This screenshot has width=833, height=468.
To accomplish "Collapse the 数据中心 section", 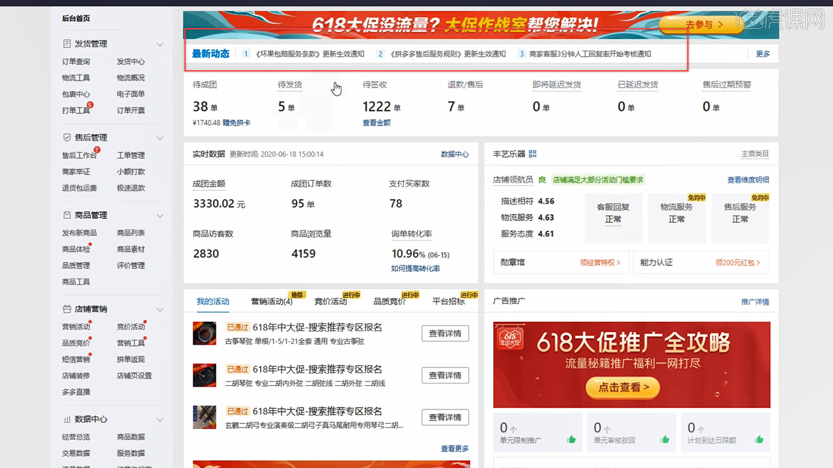I will point(160,419).
